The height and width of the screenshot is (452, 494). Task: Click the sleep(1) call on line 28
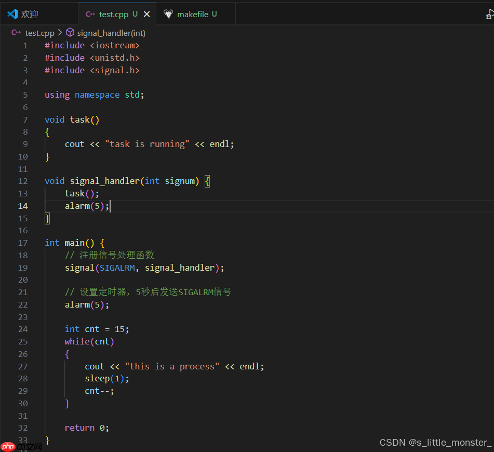[107, 379]
